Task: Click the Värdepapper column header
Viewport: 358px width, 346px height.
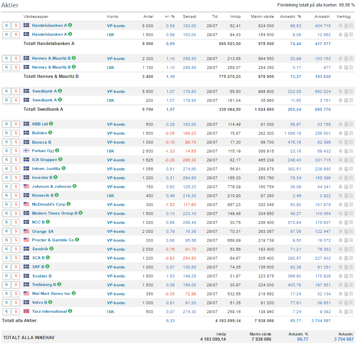Action: (x=36, y=17)
